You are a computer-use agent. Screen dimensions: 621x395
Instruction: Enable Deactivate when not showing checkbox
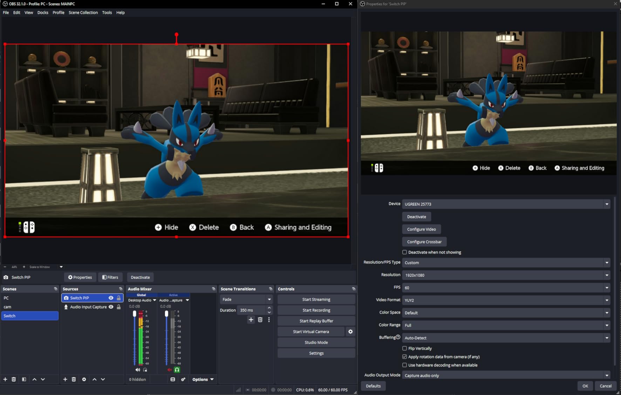point(405,252)
